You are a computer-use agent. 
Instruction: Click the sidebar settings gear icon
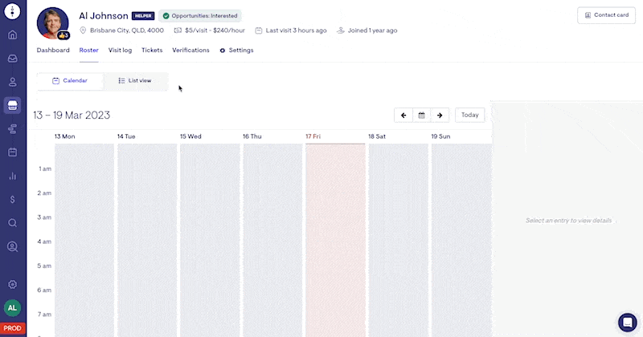pos(13,284)
